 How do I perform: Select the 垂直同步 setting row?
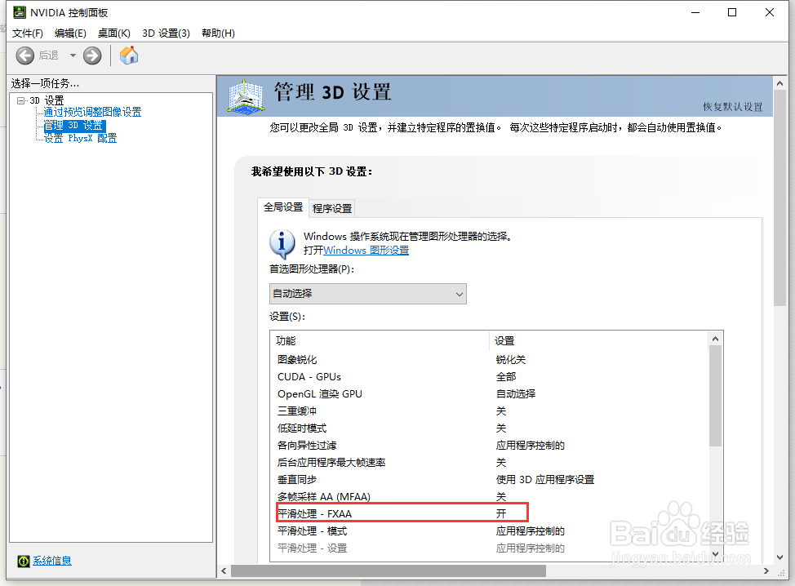coord(489,480)
